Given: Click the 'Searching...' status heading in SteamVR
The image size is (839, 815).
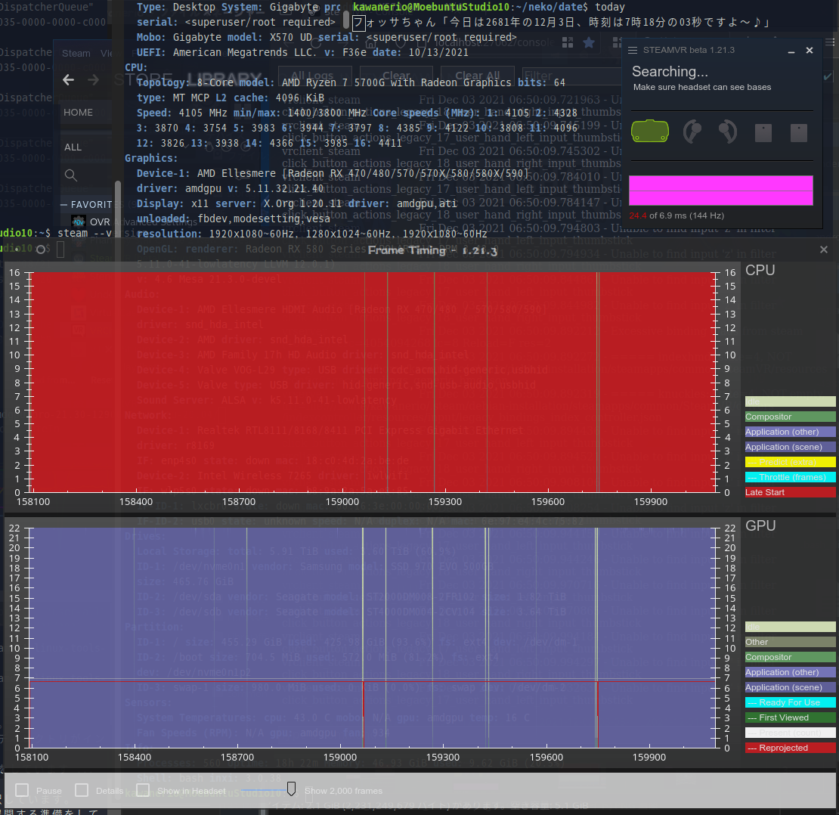Looking at the screenshot, I should [x=670, y=72].
